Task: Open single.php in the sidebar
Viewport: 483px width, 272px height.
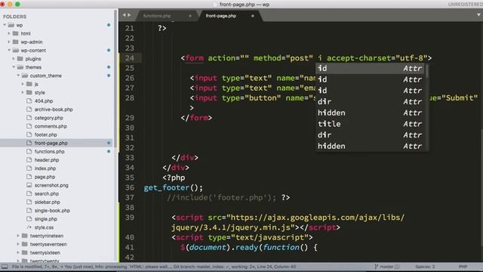Action: point(45,219)
